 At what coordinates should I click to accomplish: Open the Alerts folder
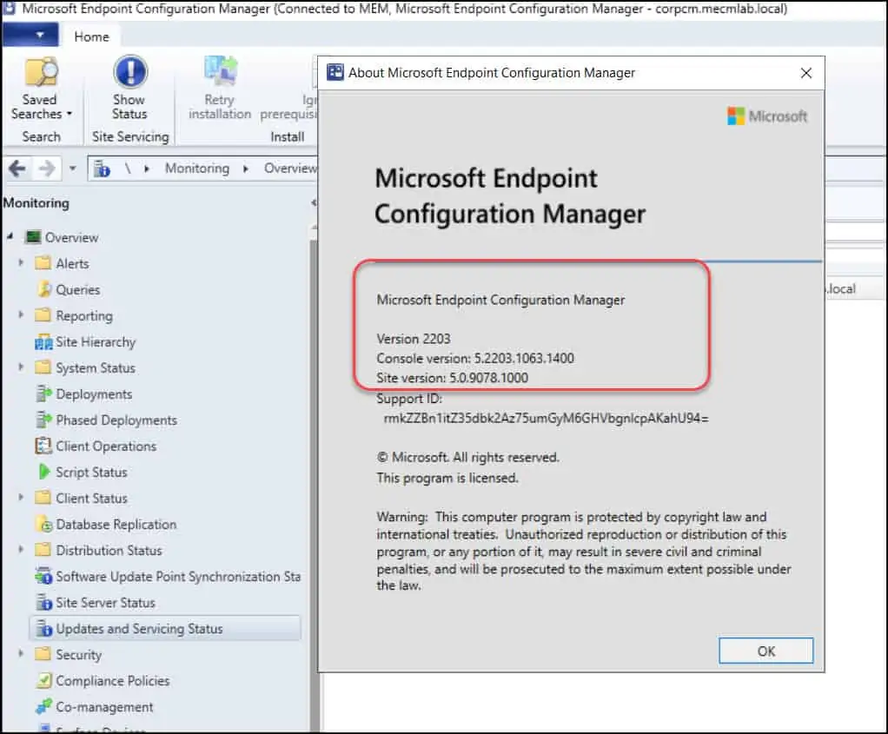43,263
